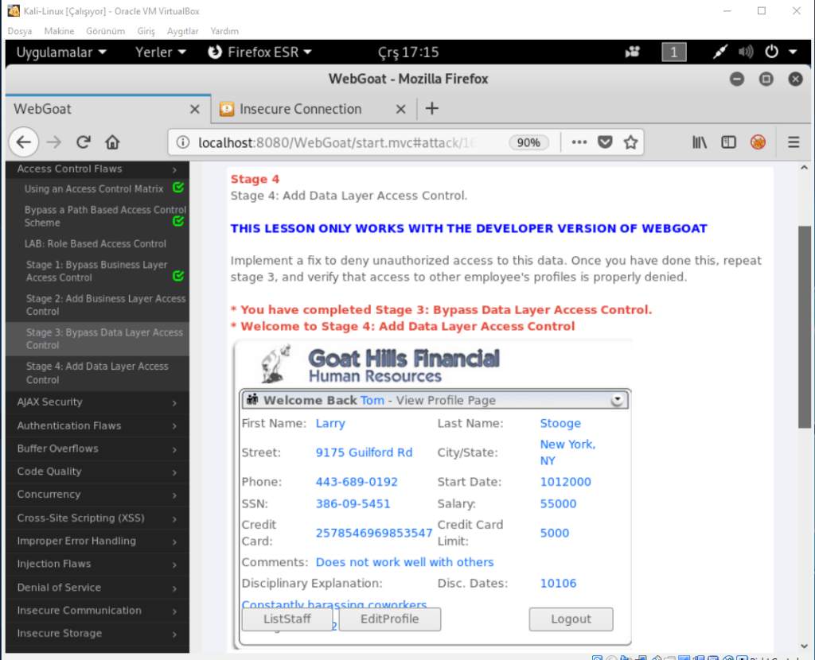
Task: Open the Firefox hamburger menu
Action: click(x=793, y=142)
